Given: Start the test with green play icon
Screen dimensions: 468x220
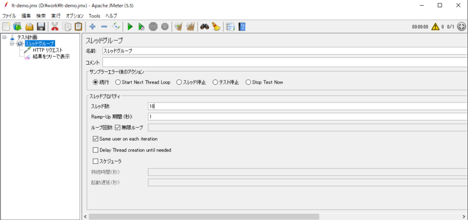Looking at the screenshot, I should point(130,27).
